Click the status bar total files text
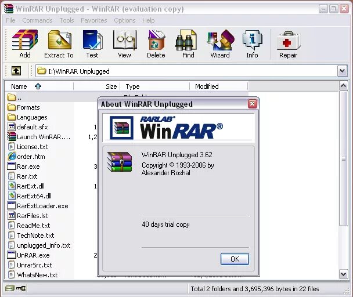 (255, 289)
